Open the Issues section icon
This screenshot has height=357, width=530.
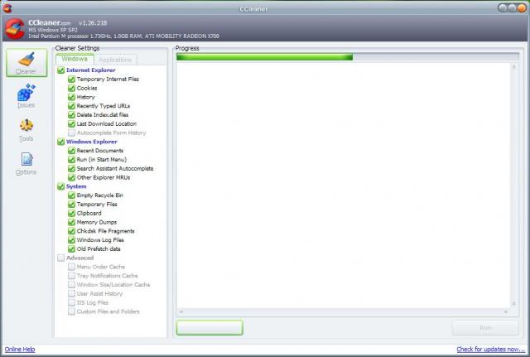[x=26, y=92]
